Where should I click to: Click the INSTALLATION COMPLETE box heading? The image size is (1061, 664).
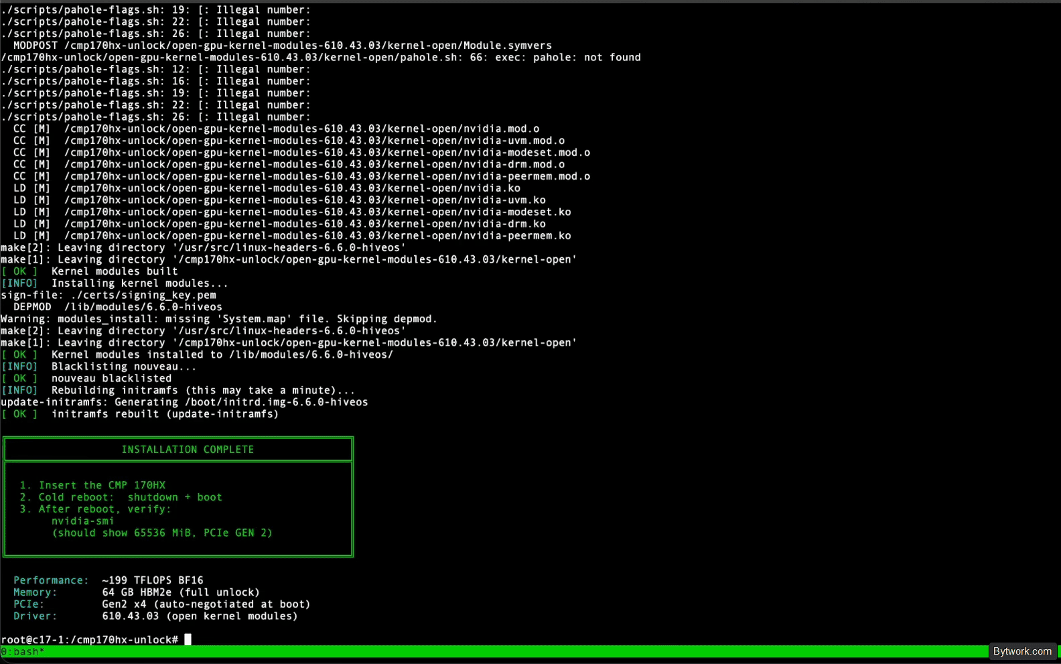tap(188, 450)
